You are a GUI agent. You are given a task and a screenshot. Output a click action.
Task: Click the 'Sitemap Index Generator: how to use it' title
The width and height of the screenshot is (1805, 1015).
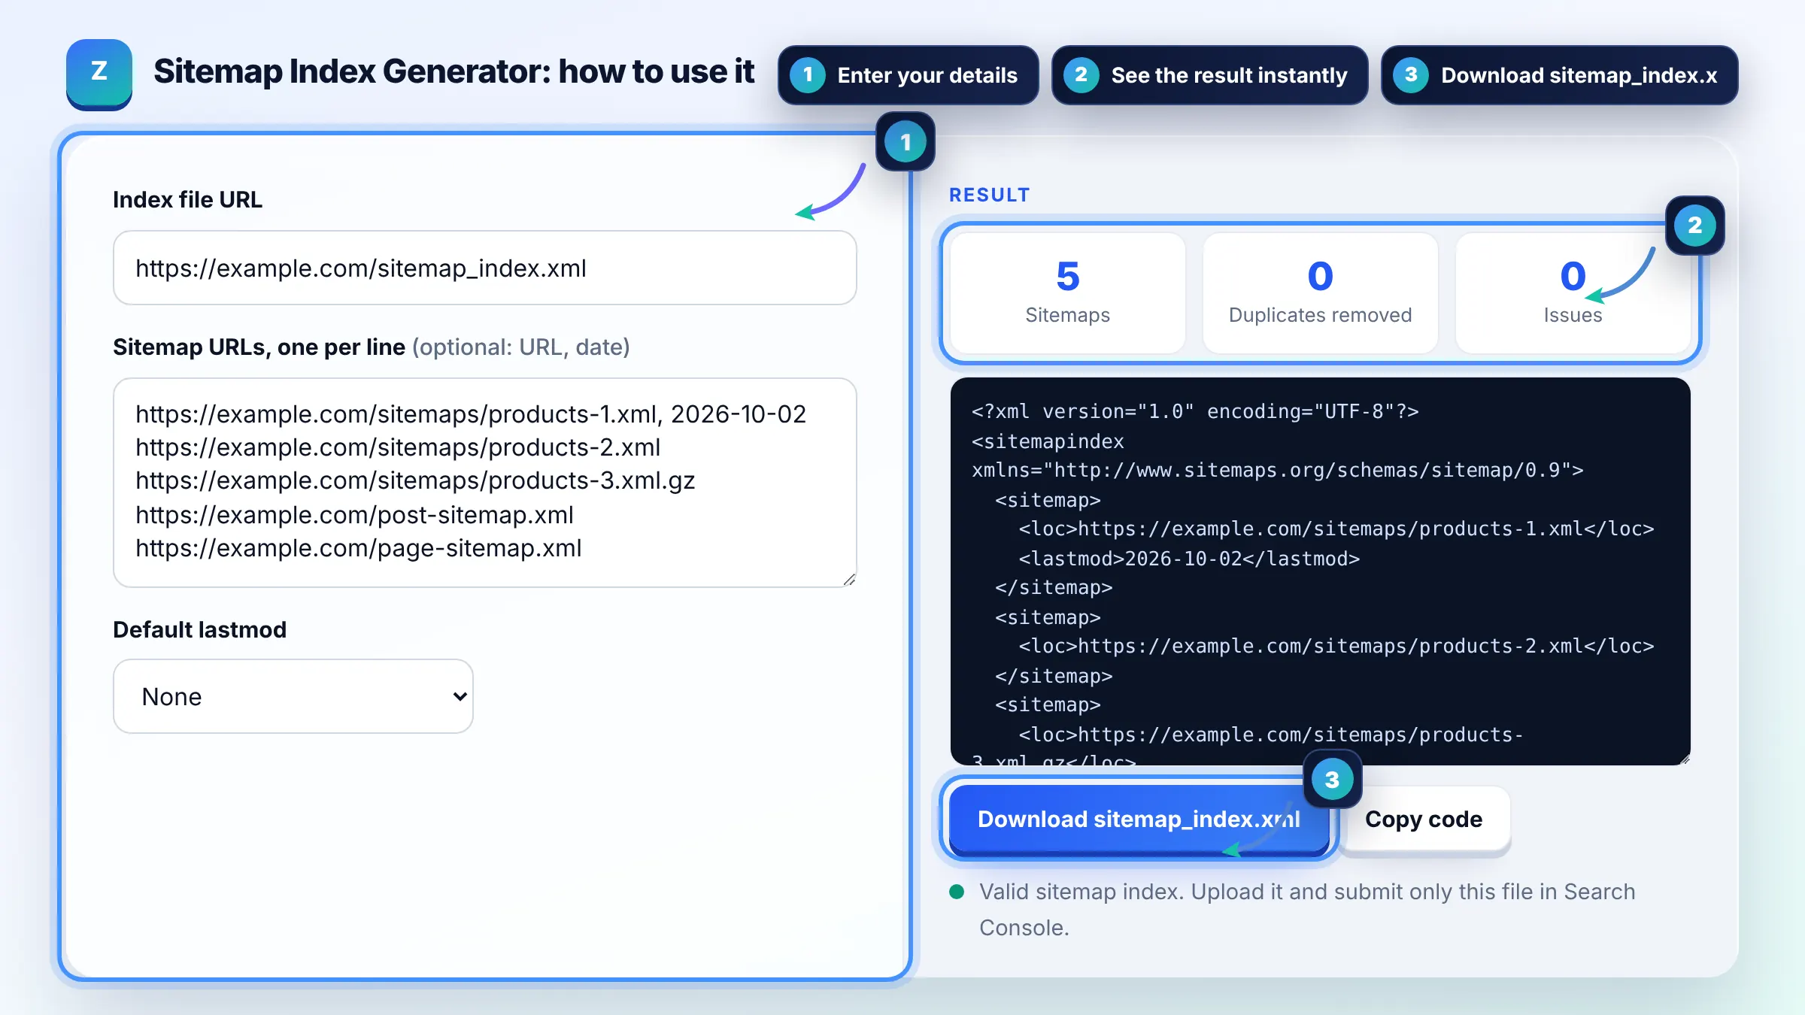click(454, 71)
